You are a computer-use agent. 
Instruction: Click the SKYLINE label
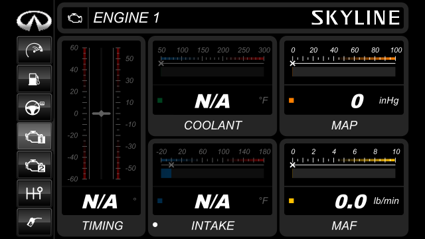356,18
